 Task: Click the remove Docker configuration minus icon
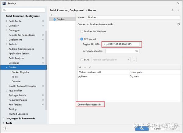click(56, 15)
